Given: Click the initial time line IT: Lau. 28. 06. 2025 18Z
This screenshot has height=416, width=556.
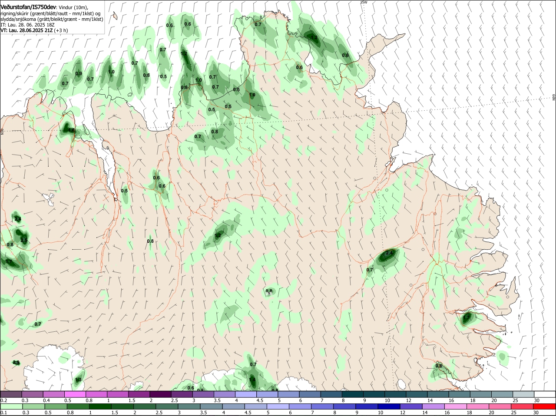Looking at the screenshot, I should [27, 25].
